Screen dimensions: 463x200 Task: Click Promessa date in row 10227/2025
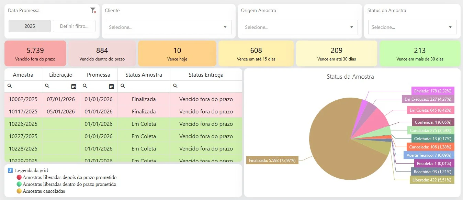pyautogui.click(x=99, y=136)
